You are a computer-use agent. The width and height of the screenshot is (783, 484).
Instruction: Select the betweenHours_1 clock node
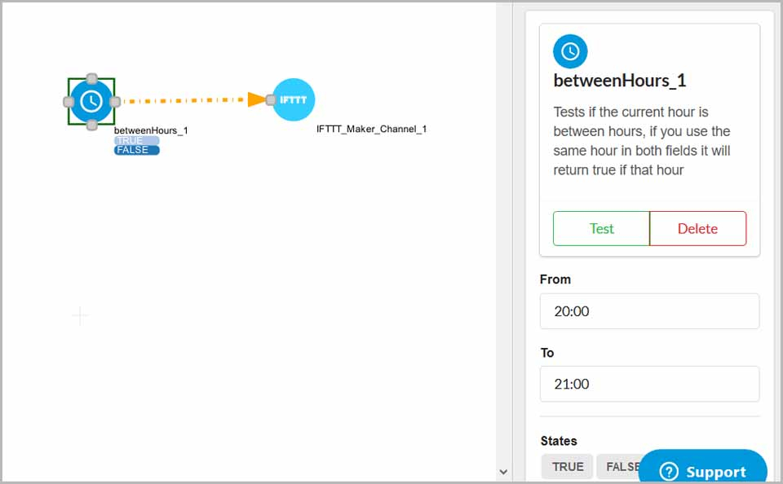91,101
